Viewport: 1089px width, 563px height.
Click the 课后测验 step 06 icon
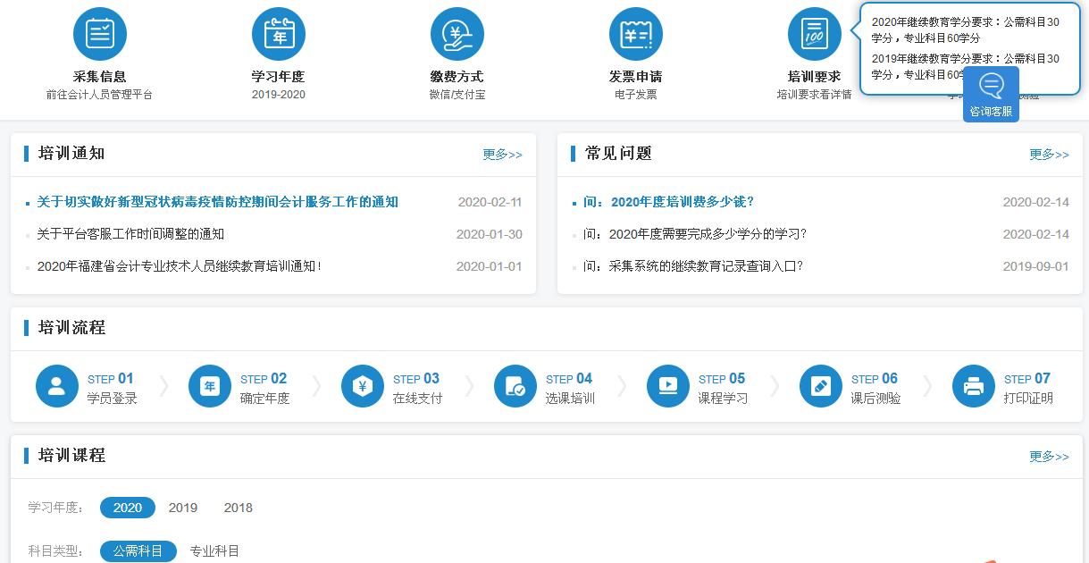(820, 386)
